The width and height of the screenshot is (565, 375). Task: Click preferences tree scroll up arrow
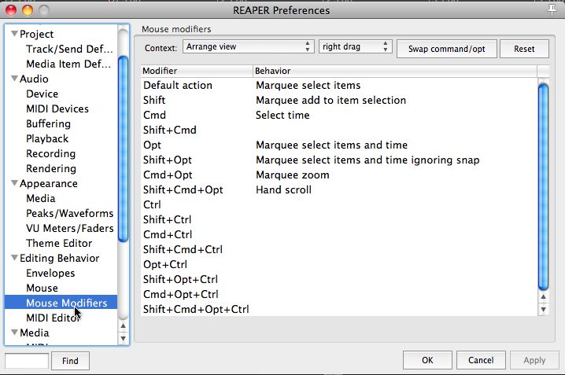tap(123, 326)
